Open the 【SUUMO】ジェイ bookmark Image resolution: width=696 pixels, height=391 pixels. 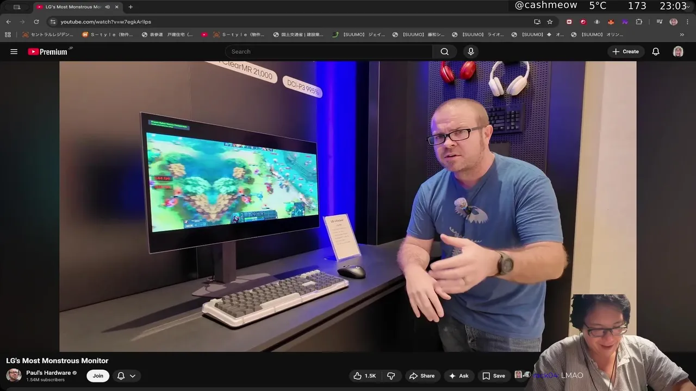(x=358, y=35)
